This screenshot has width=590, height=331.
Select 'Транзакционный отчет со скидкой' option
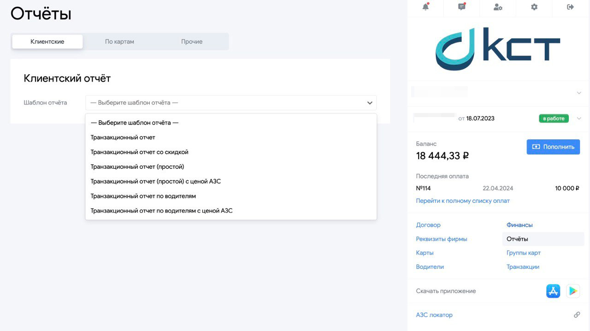pyautogui.click(x=139, y=152)
